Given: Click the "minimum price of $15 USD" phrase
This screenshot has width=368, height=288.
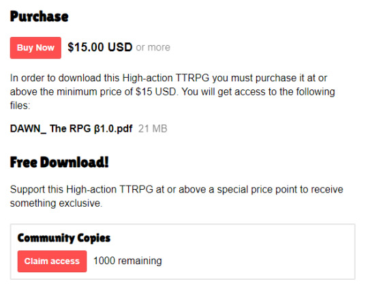Looking at the screenshot, I should click(117, 91).
